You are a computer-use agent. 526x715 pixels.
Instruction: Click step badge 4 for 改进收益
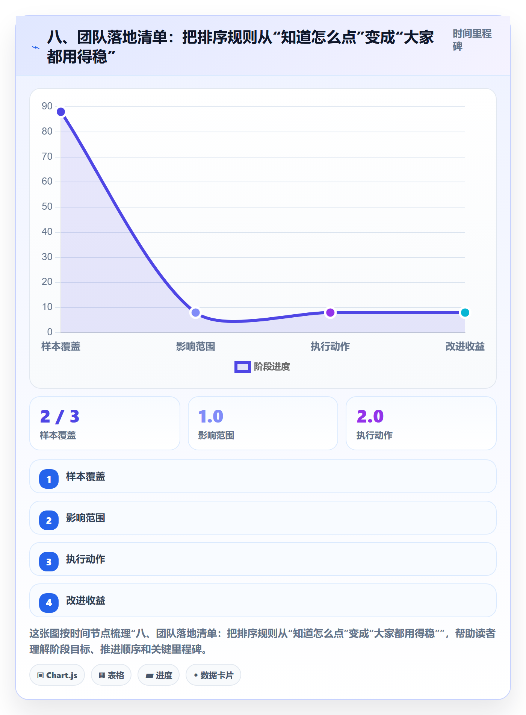(49, 603)
